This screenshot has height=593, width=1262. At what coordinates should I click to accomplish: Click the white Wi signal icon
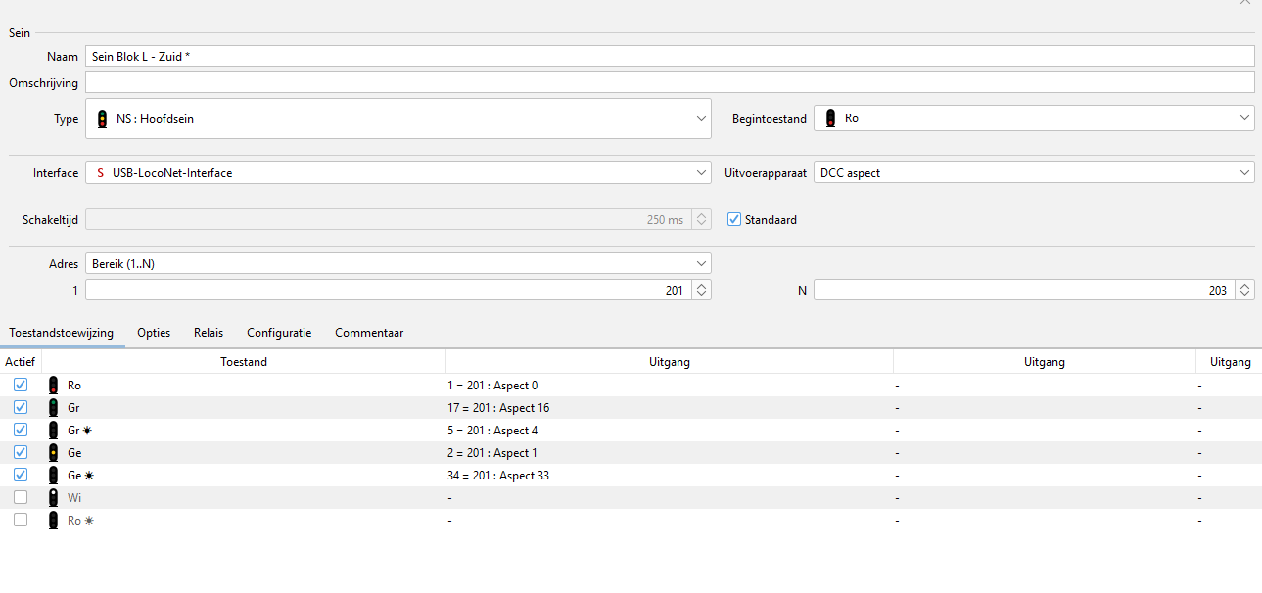(53, 498)
